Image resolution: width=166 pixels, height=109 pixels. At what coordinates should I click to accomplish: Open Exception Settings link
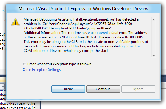[42, 70]
